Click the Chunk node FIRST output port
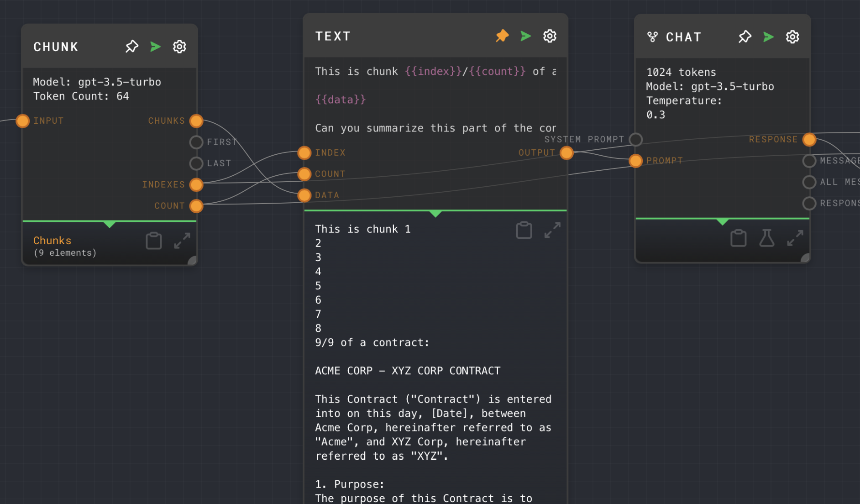 click(x=196, y=142)
